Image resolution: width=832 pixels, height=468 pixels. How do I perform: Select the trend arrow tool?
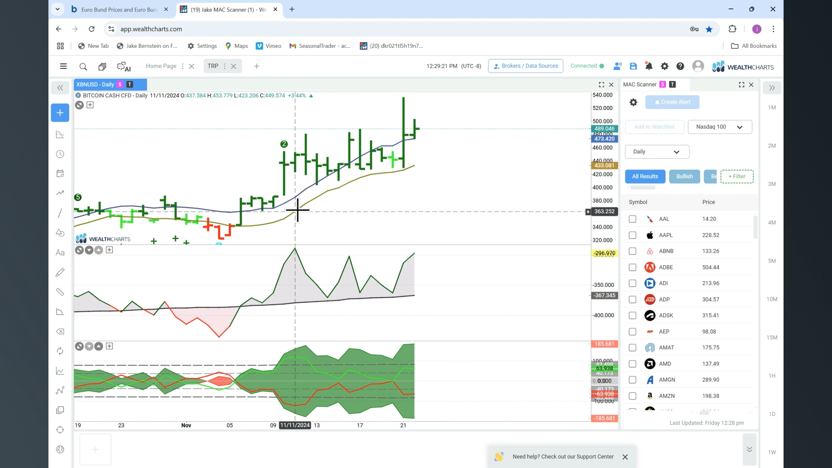click(x=60, y=193)
